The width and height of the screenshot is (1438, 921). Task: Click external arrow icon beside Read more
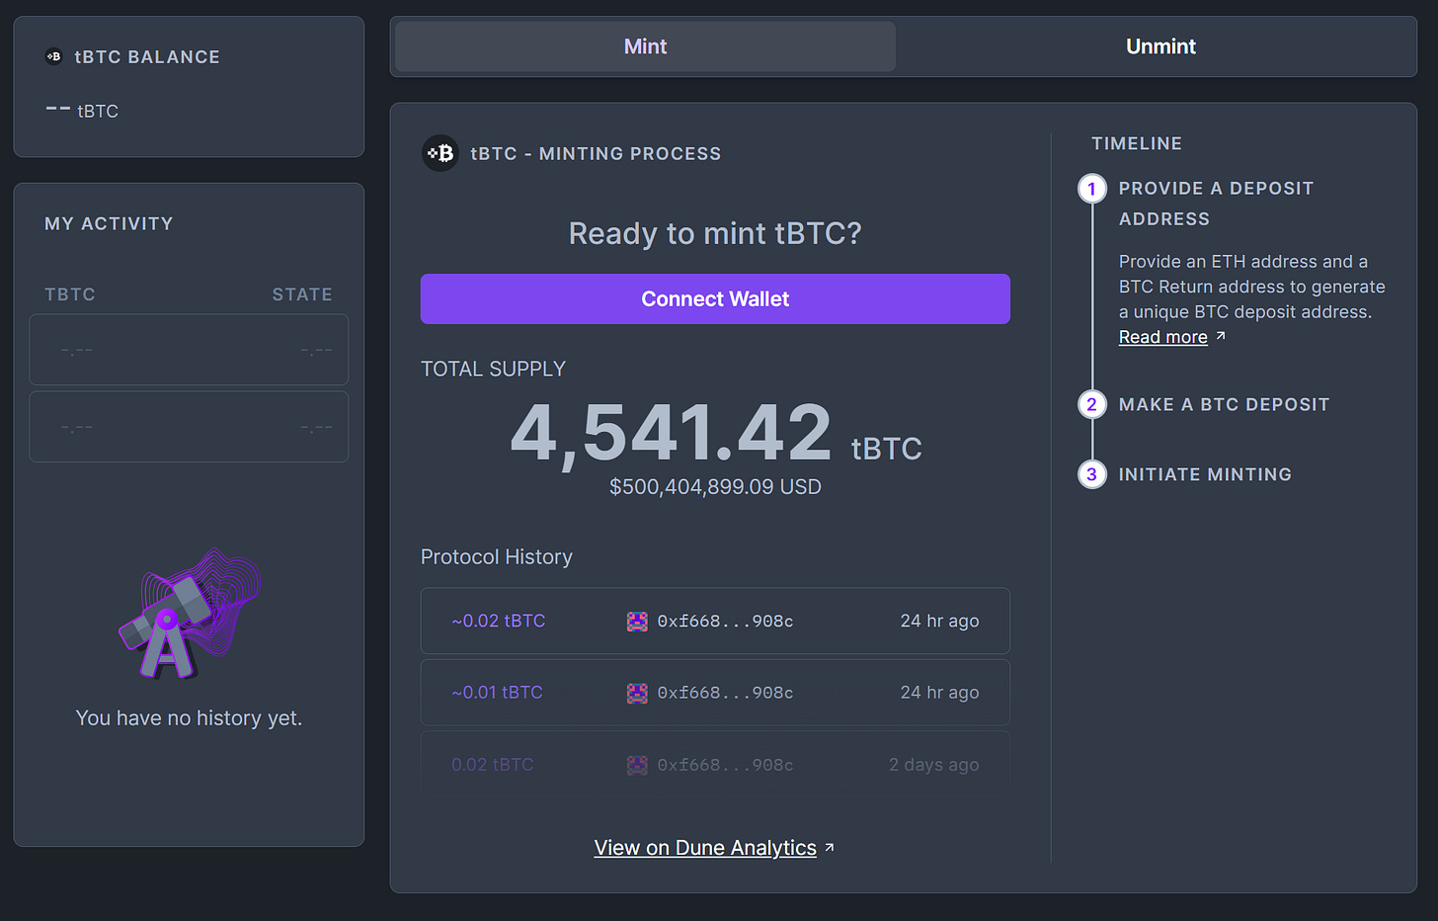click(1221, 336)
